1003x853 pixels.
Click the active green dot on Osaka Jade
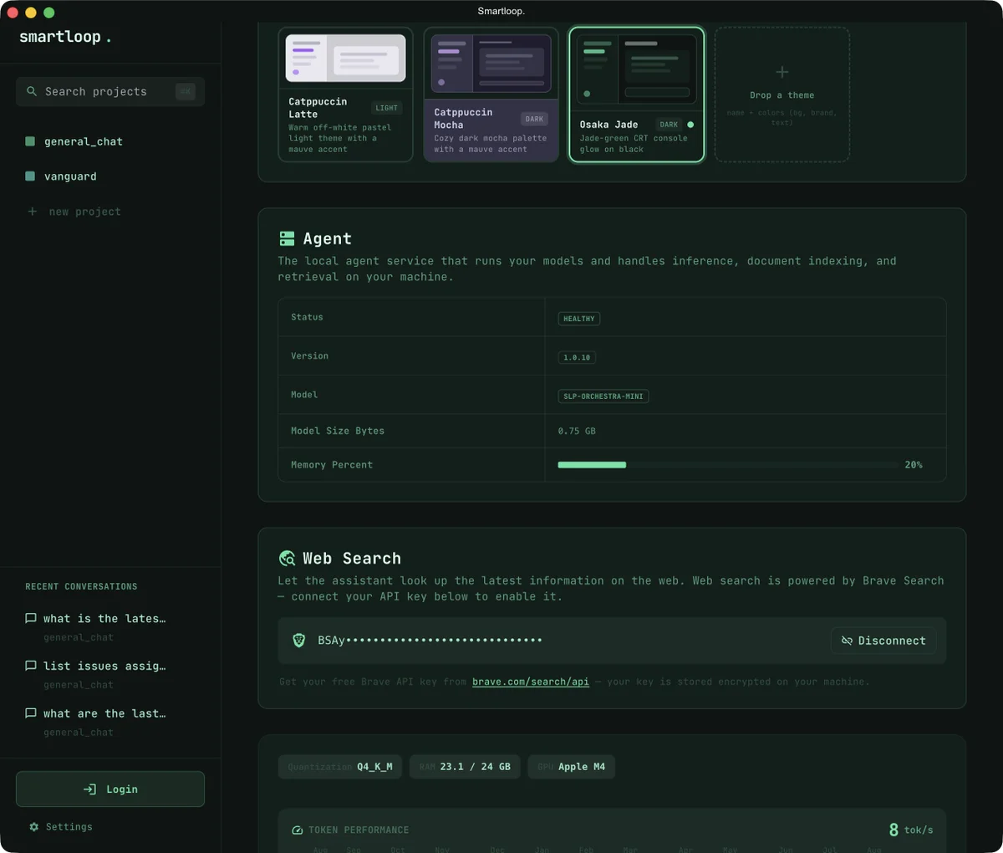coord(690,125)
